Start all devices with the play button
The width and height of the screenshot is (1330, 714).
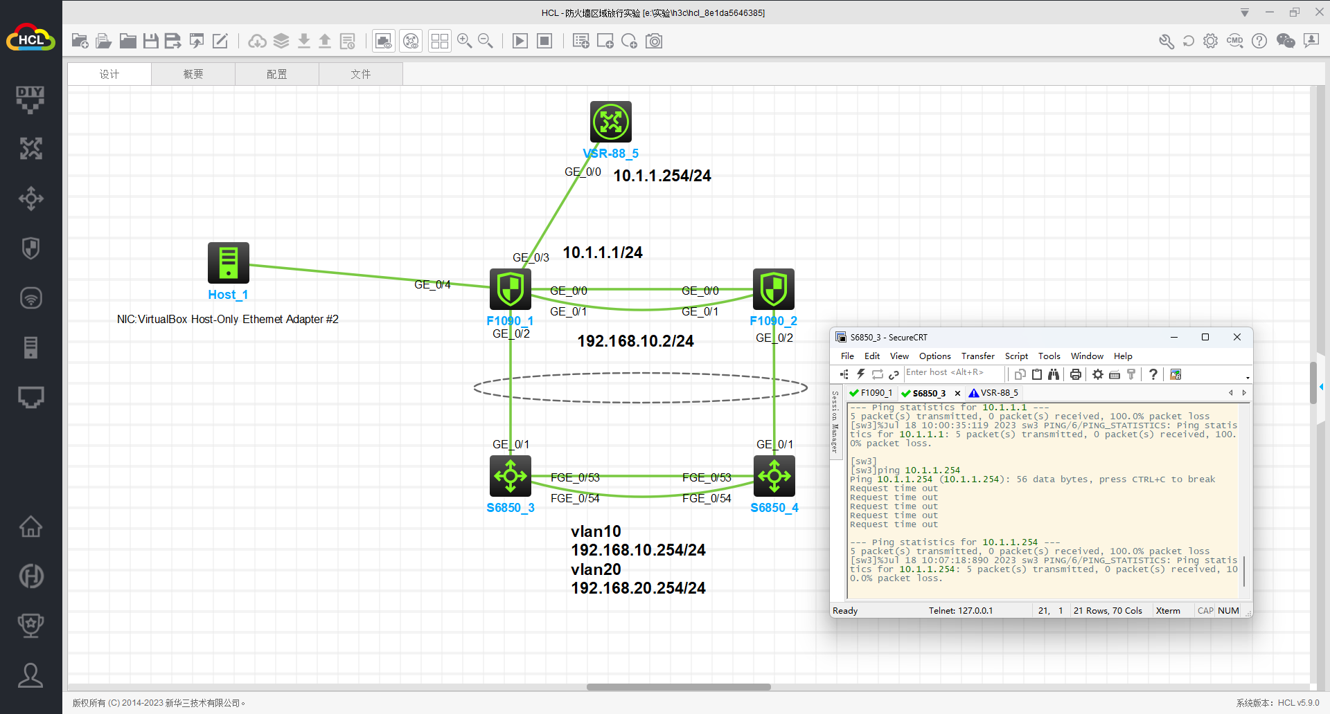(x=520, y=41)
